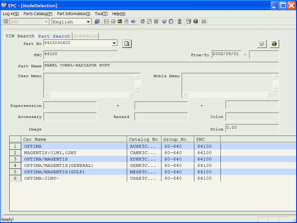Click User Memo scroll right arrow
The height and width of the screenshot is (223, 297).
point(131,94)
